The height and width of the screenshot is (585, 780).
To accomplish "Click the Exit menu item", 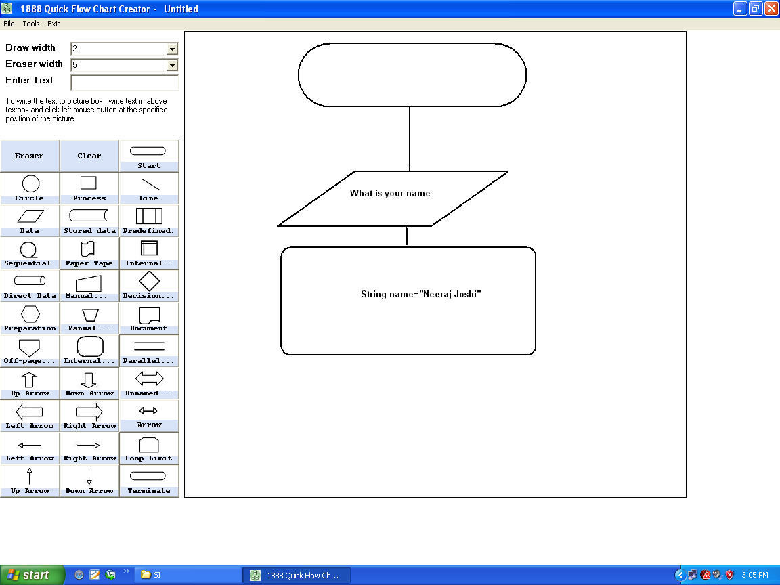I will click(x=53, y=24).
